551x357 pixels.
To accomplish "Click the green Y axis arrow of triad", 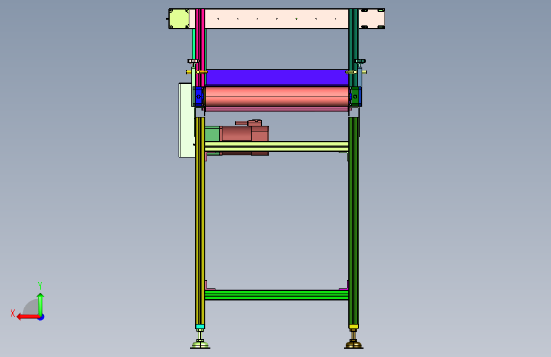I will pyautogui.click(x=41, y=304).
